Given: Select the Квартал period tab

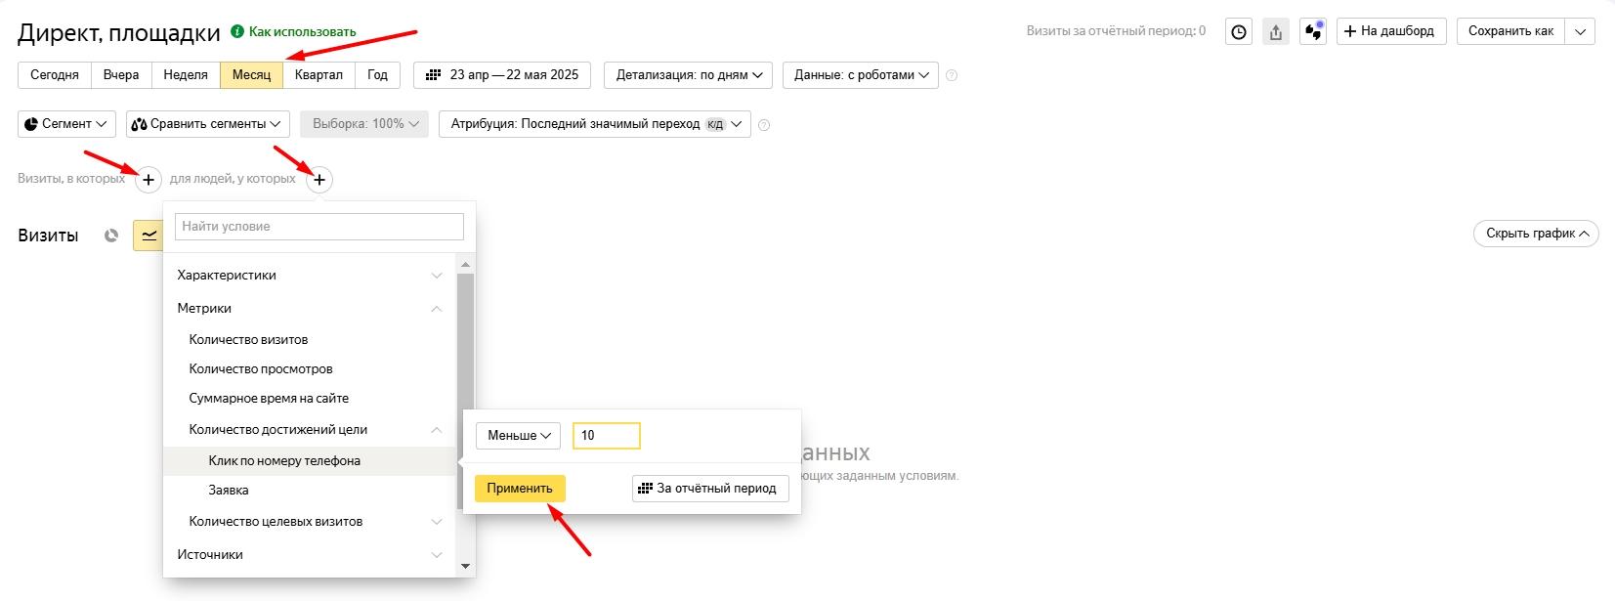Looking at the screenshot, I should pos(319,75).
